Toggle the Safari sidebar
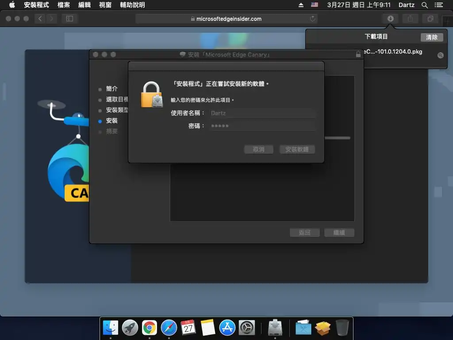Viewport: 453px width, 340px height. tap(69, 19)
